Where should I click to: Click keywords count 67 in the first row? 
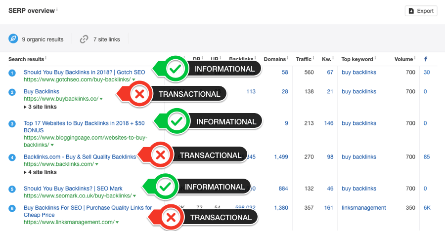click(x=330, y=72)
